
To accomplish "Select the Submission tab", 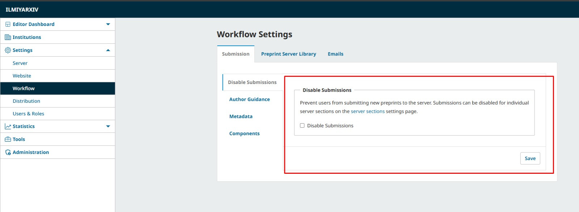I will [236, 54].
